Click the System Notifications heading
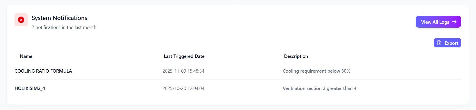The image size is (476, 110). pyautogui.click(x=59, y=18)
